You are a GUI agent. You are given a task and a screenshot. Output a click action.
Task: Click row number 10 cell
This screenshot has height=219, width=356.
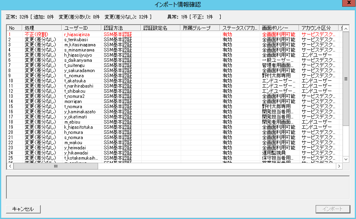[11, 81]
